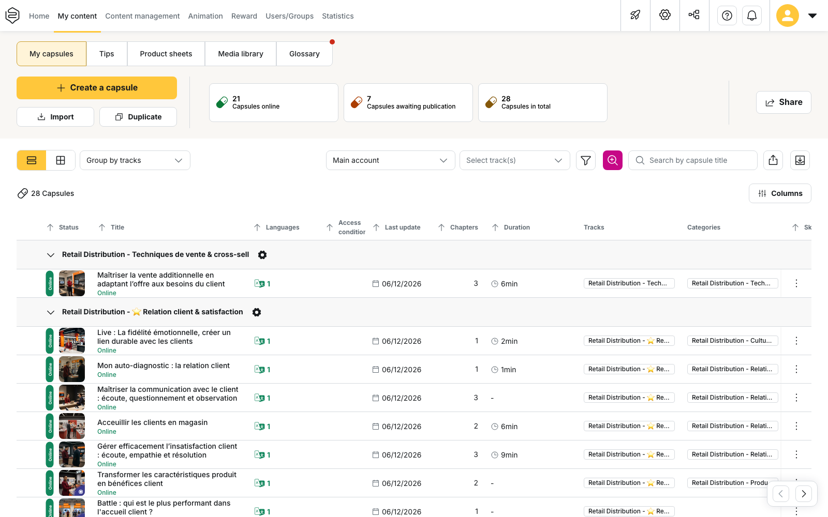Open row menu for Mon auto-diagnostic
Image resolution: width=828 pixels, height=517 pixels.
[x=796, y=369]
